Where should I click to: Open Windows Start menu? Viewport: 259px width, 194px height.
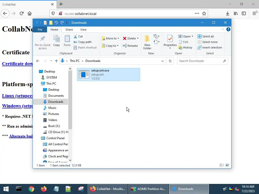[x=6, y=189]
